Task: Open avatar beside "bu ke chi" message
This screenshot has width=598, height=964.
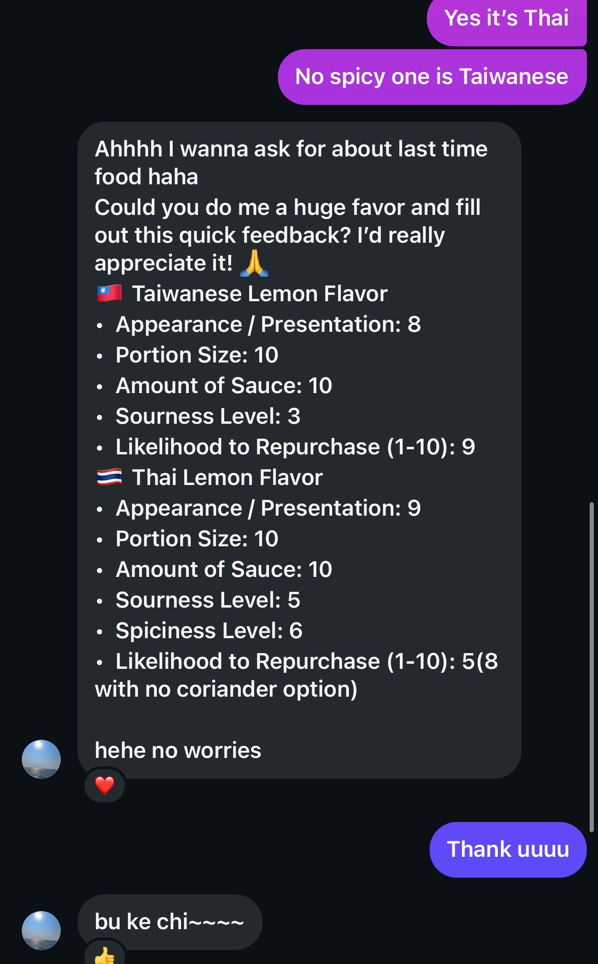Action: (x=41, y=931)
